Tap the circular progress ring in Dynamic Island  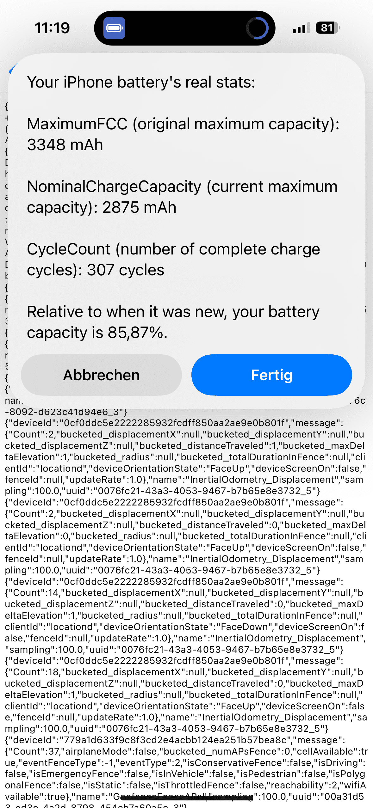point(257,28)
